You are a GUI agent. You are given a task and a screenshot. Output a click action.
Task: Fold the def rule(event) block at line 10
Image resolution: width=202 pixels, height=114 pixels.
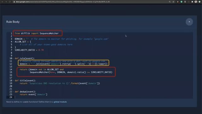(13, 58)
